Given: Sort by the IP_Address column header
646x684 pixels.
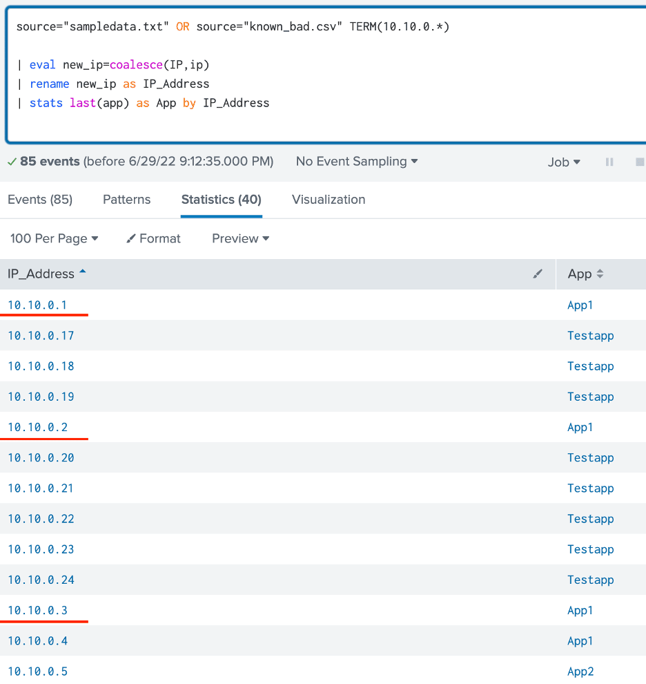Looking at the screenshot, I should coord(41,274).
